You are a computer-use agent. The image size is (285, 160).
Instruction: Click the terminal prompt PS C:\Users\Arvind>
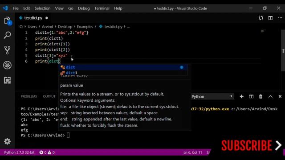point(43,135)
